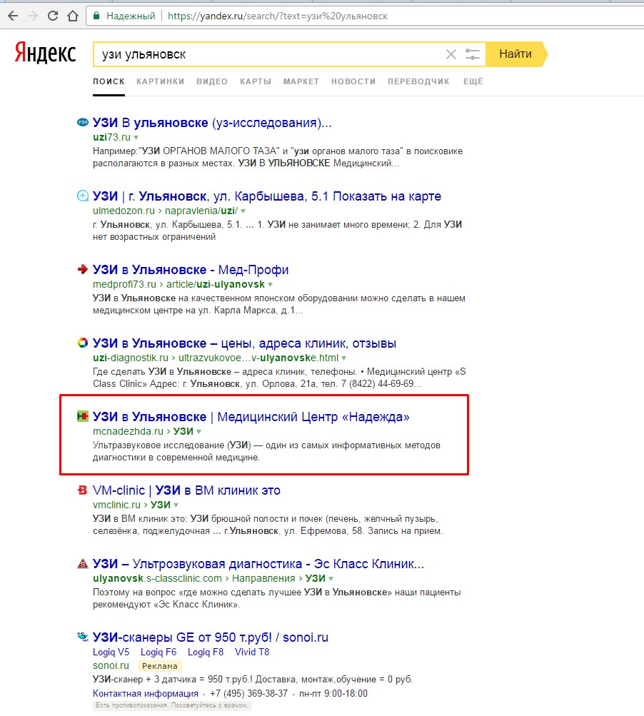Screen dimensions: 644x716
Task: Click sonoi.ru ad favicon
Action: [x=83, y=637]
